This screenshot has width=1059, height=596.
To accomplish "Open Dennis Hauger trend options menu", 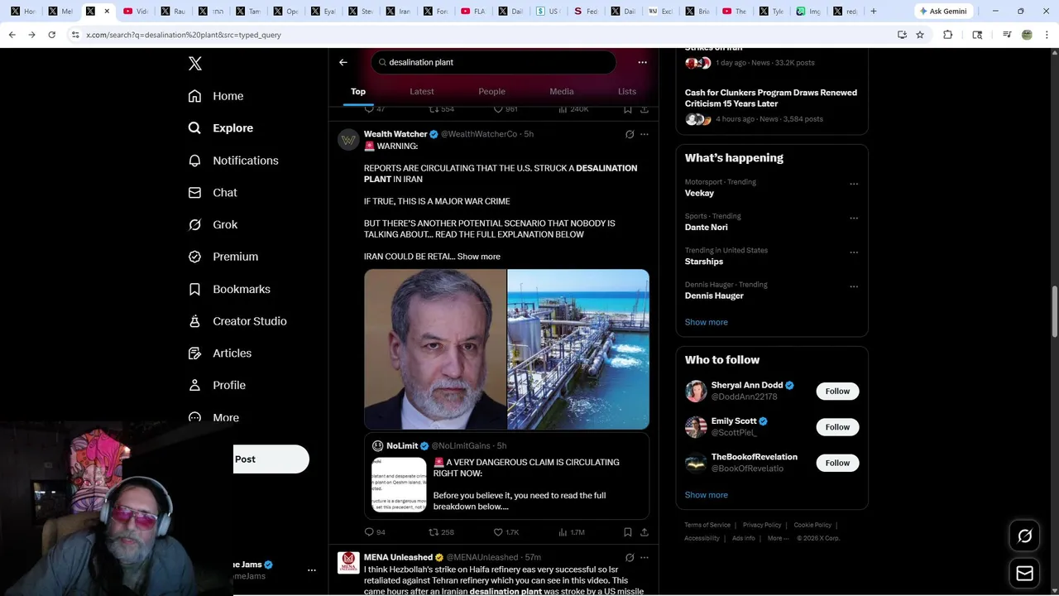I will tap(854, 286).
